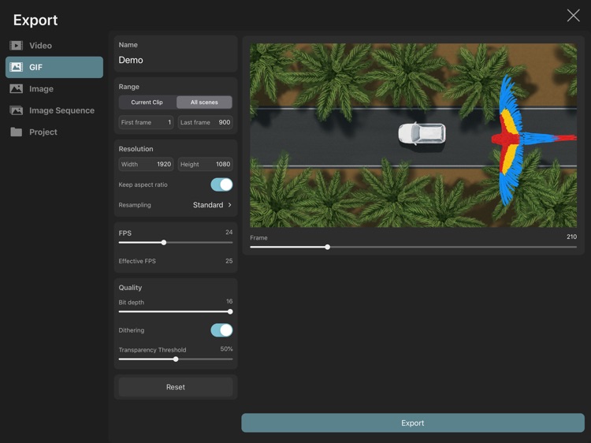This screenshot has width=591, height=443.
Task: Click the GIF picture icon in sidebar
Action: pos(16,68)
